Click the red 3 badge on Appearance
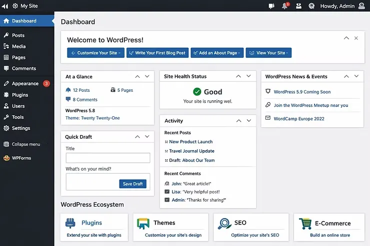370x246 pixels. [x=46, y=83]
